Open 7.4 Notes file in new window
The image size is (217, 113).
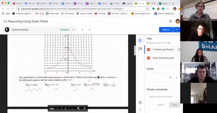click(x=179, y=50)
